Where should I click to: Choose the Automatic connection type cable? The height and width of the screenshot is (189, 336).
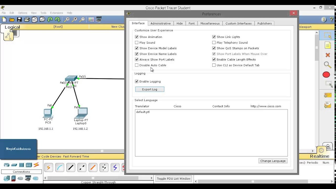[x=49, y=167]
